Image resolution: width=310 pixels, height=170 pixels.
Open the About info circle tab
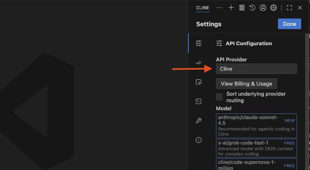pyautogui.click(x=199, y=140)
